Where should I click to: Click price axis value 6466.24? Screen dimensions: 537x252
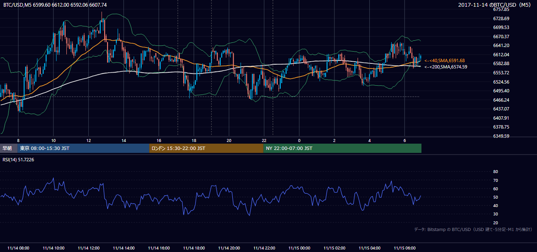coord(501,100)
